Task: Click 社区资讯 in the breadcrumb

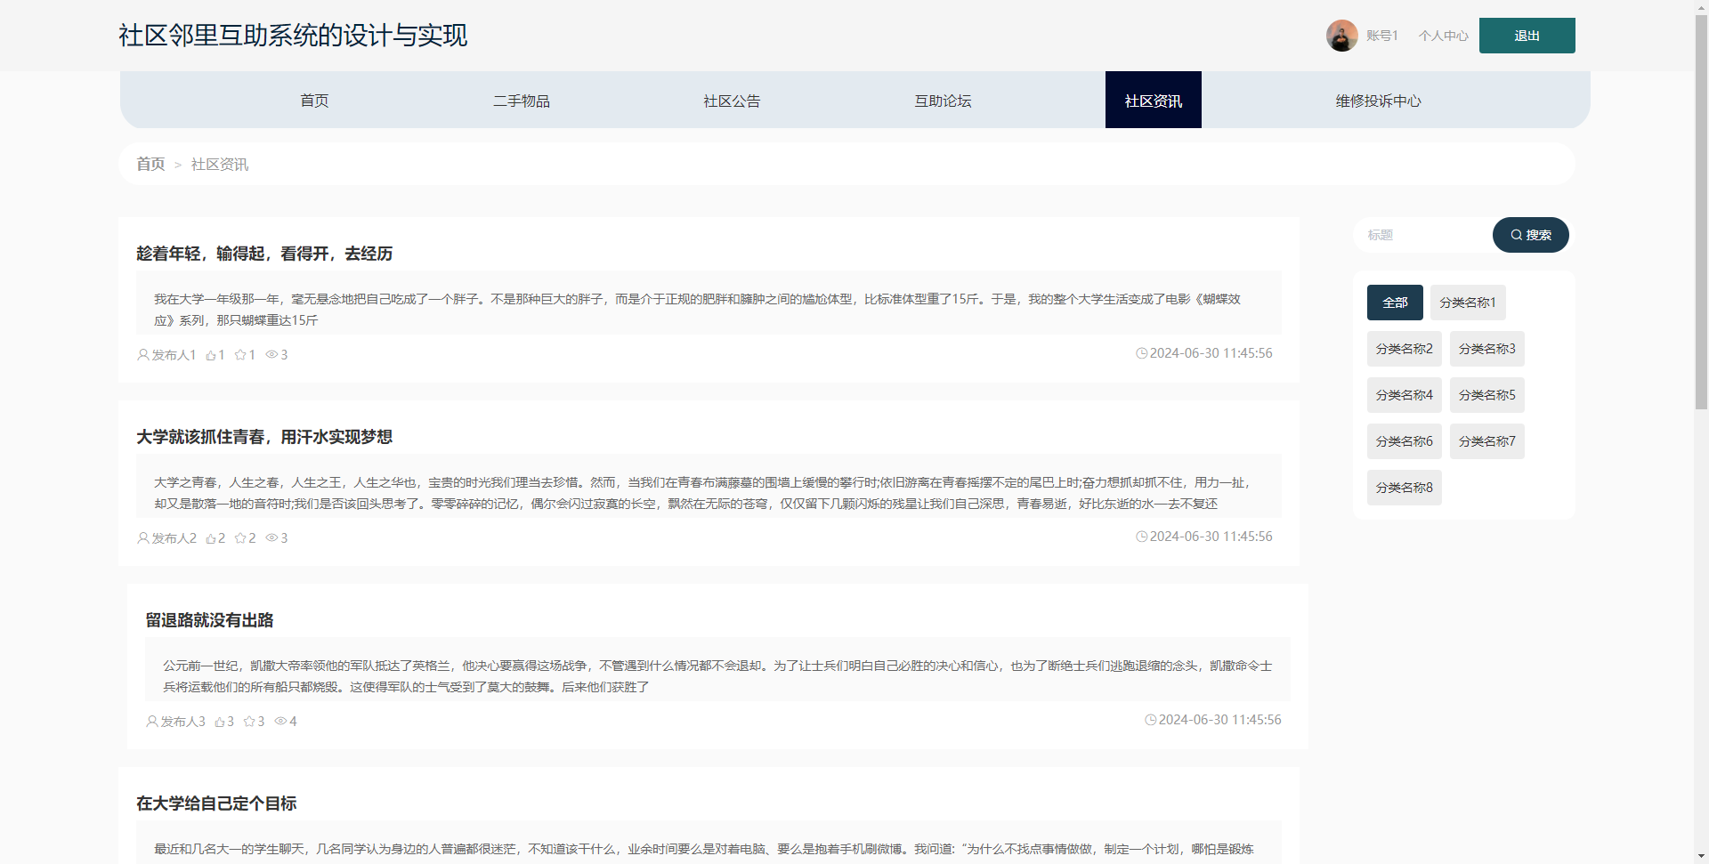Action: point(220,165)
